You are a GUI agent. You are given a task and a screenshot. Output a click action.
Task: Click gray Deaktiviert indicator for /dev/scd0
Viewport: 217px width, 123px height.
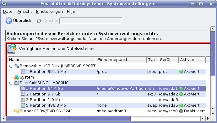tap(181, 111)
